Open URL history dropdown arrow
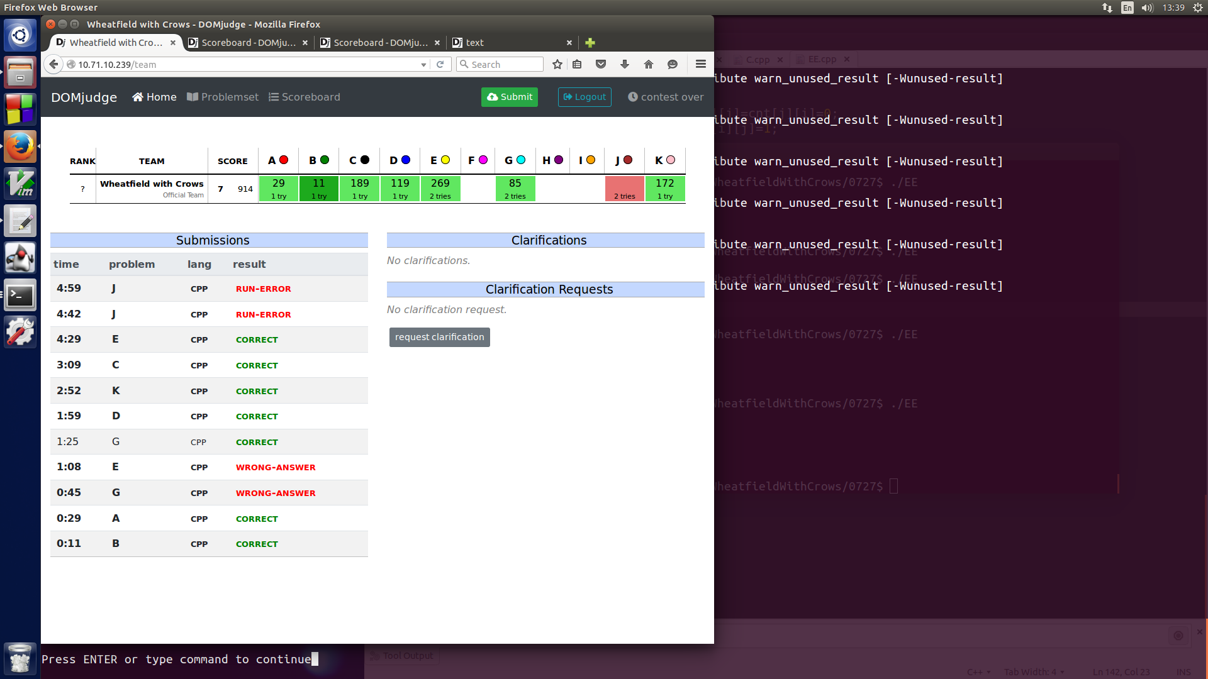 423,65
